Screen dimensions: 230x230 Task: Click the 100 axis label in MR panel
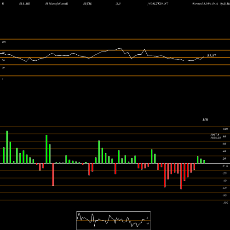coord(225,129)
